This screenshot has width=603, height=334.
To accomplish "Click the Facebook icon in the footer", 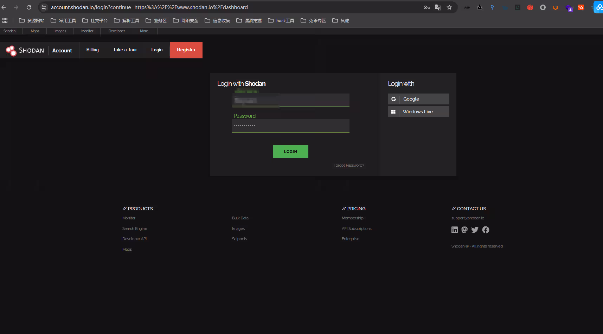I will point(486,230).
